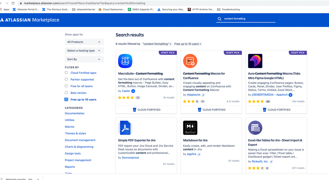Screen dimensions: 329x180
Task: Uncheck Free up to 10 users
Action: pos(66,99)
